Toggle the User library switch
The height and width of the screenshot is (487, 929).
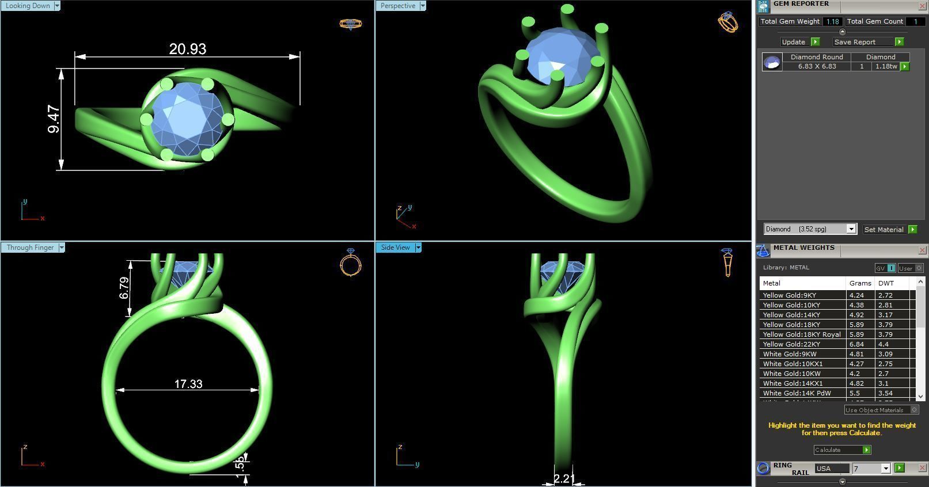[911, 268]
